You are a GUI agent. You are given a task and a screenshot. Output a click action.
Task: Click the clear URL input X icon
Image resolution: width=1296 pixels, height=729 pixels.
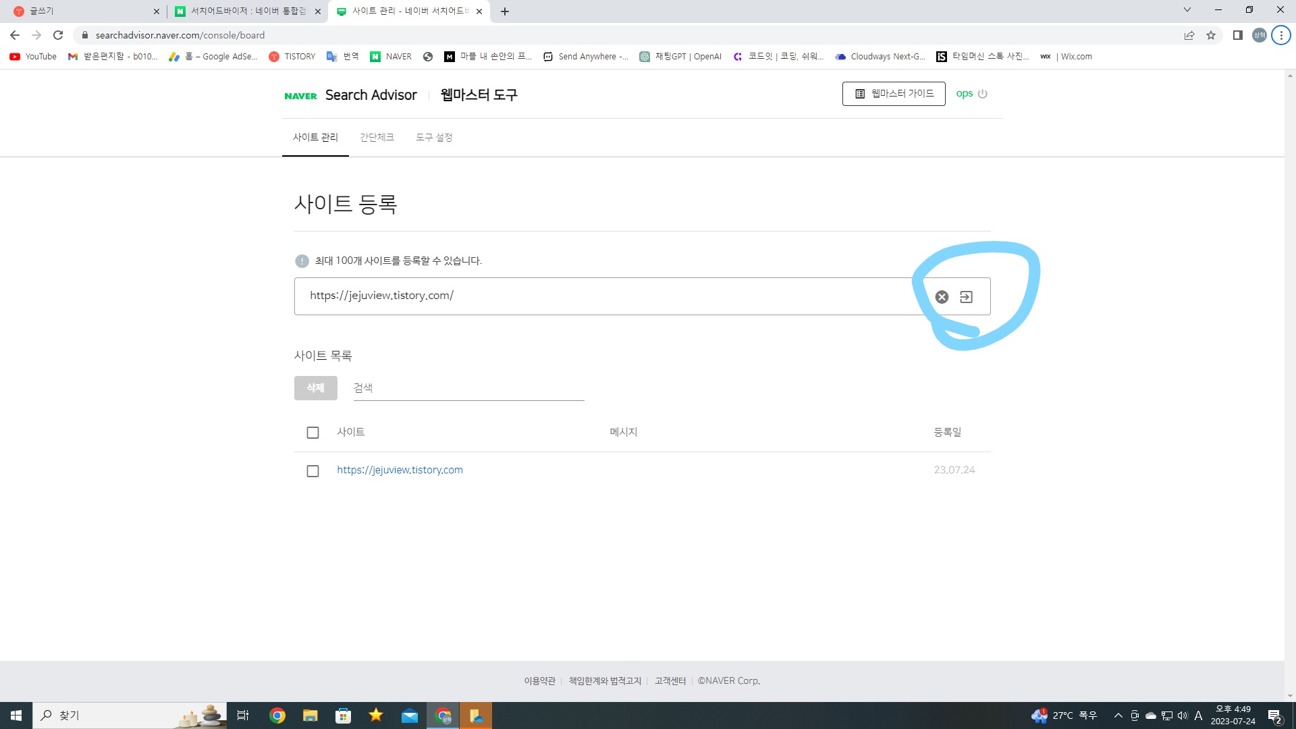942,297
